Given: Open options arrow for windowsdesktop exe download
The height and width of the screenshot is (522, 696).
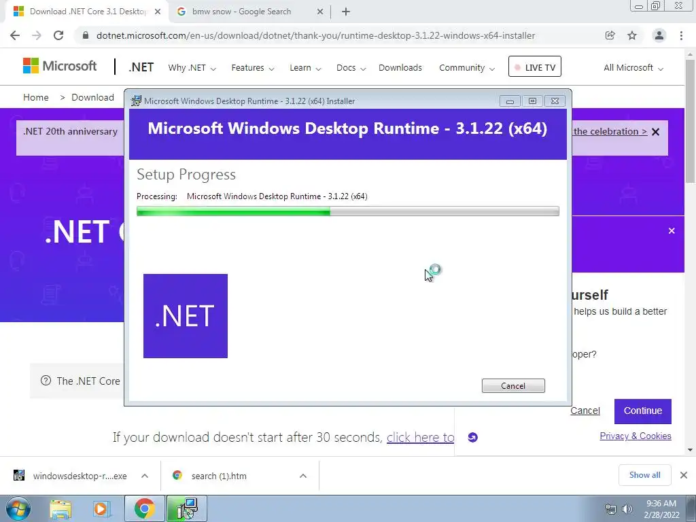Looking at the screenshot, I should pyautogui.click(x=145, y=476).
